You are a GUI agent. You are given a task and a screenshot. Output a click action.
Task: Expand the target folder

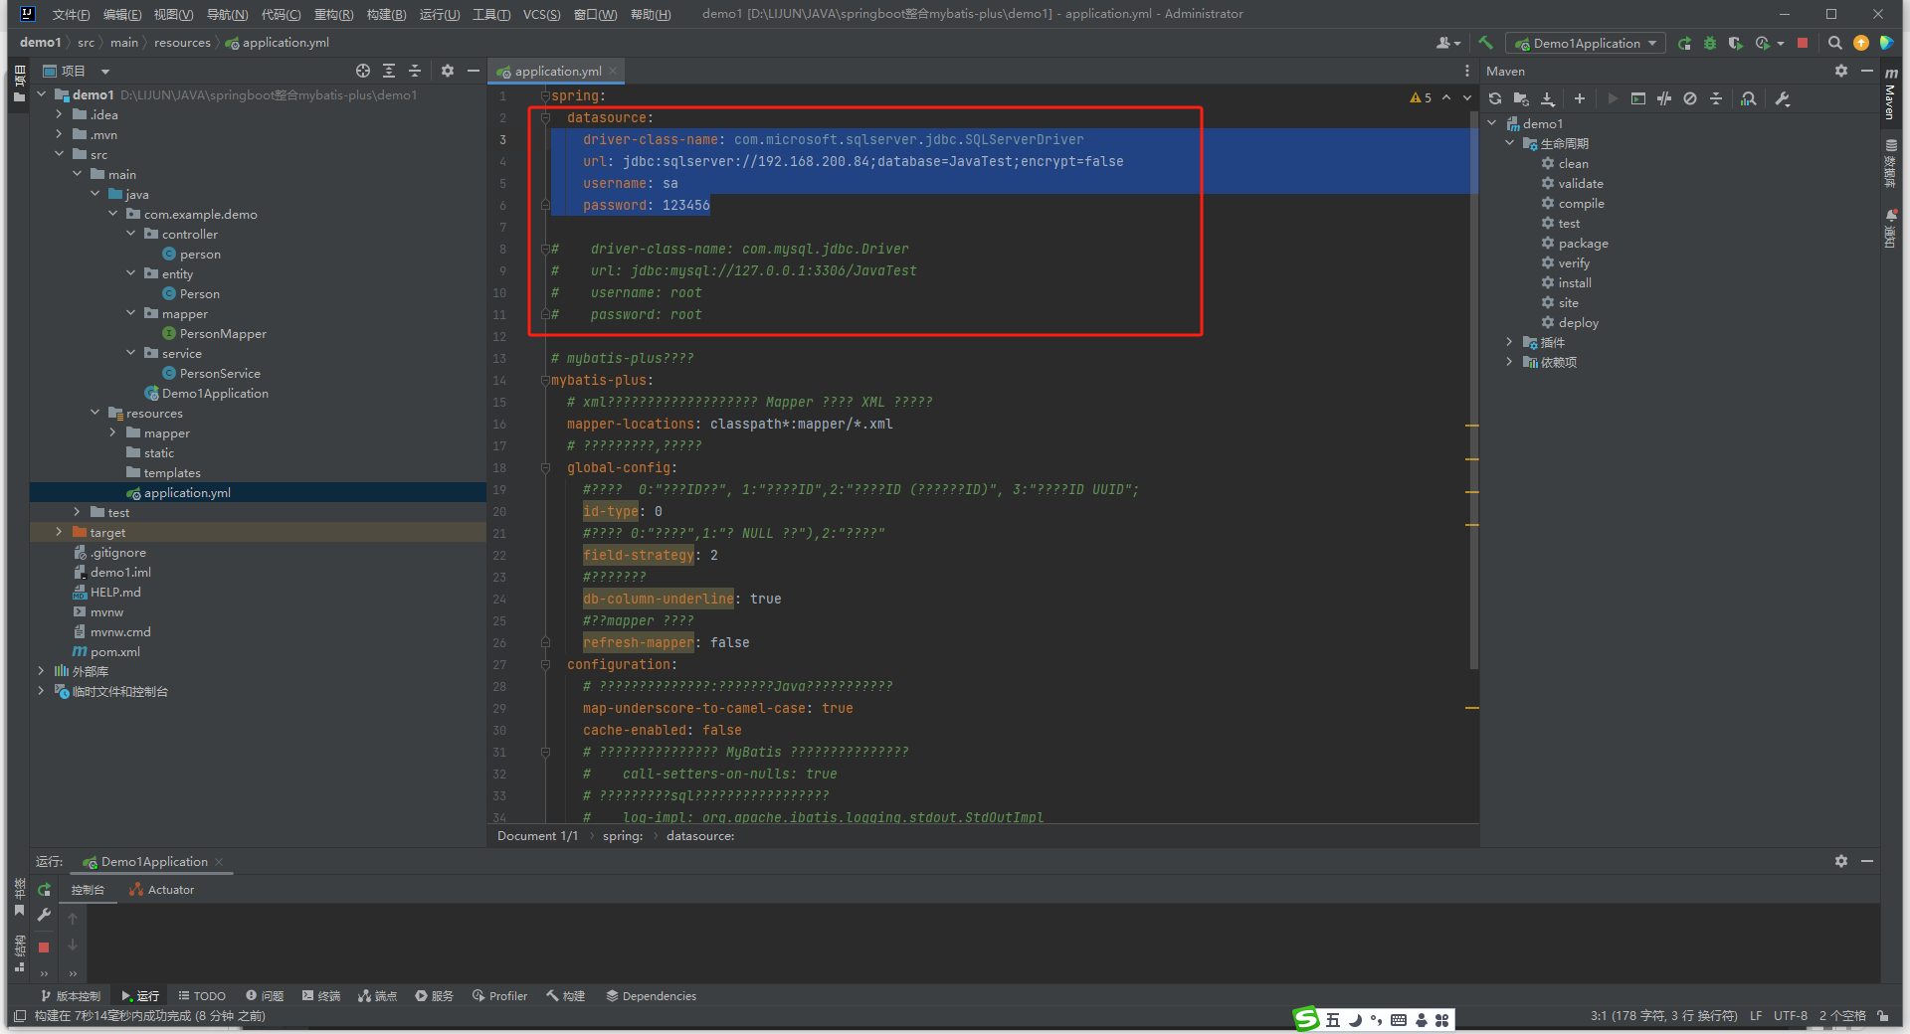59,532
